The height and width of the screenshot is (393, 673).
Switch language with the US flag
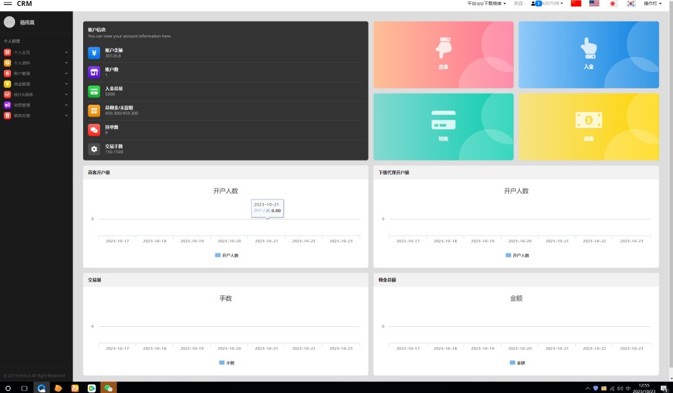coord(594,3)
